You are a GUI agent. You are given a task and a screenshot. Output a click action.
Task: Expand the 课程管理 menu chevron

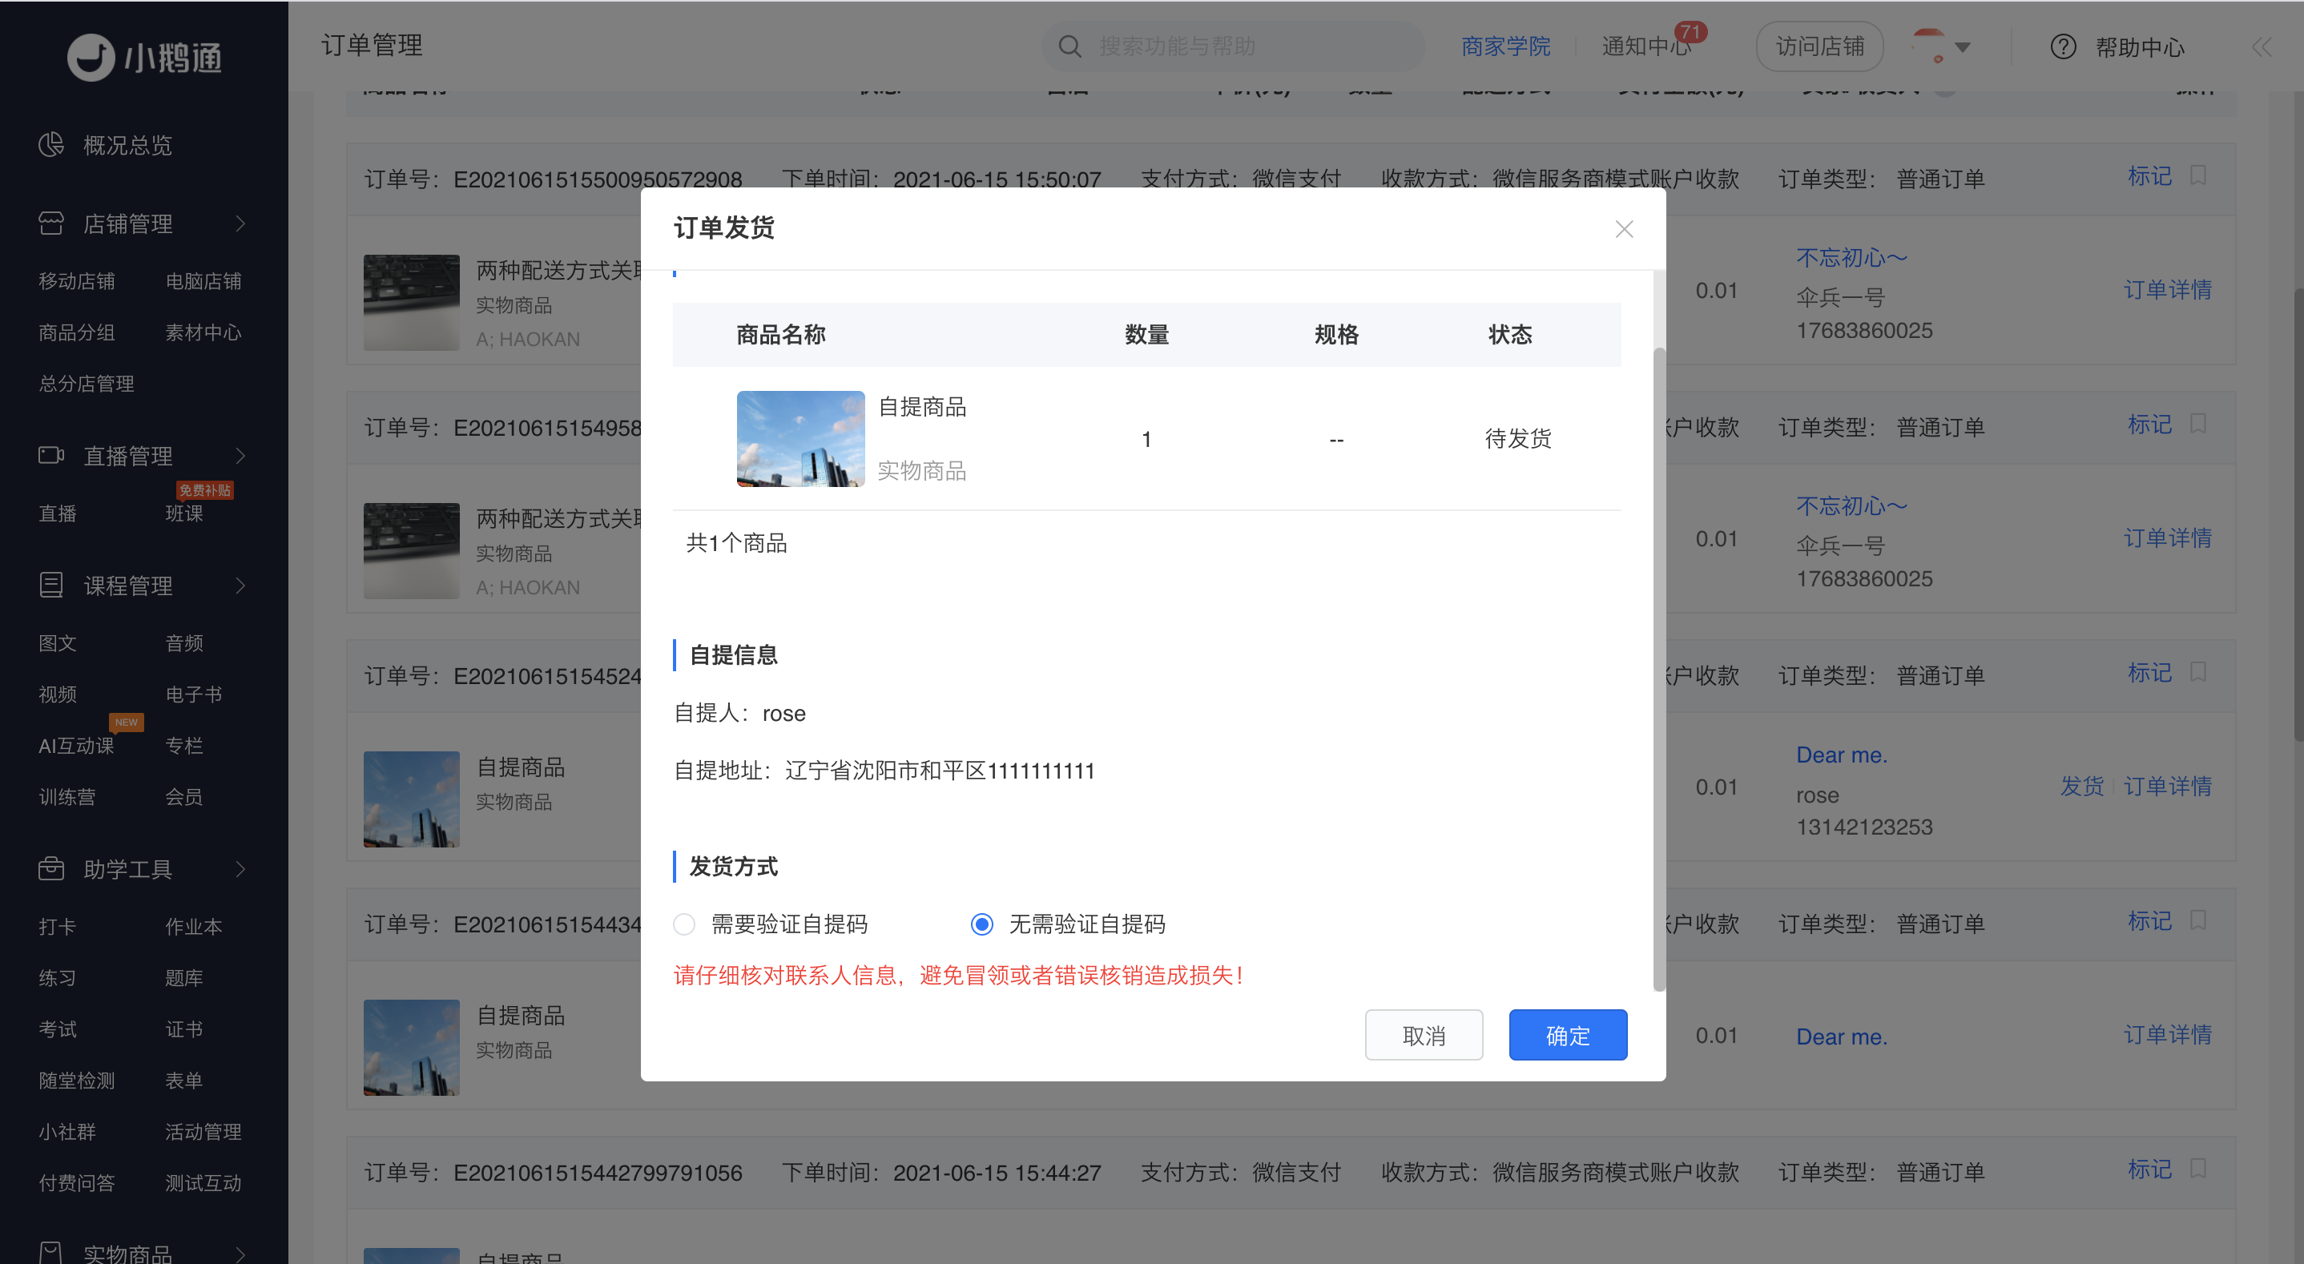click(x=240, y=586)
